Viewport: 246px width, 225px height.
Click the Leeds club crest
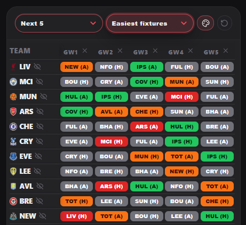coord(13,171)
